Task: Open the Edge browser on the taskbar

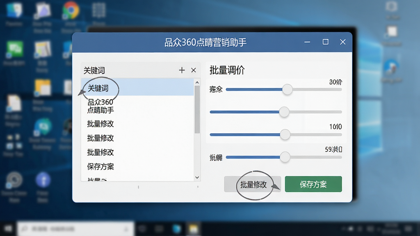Action: [x=176, y=229]
